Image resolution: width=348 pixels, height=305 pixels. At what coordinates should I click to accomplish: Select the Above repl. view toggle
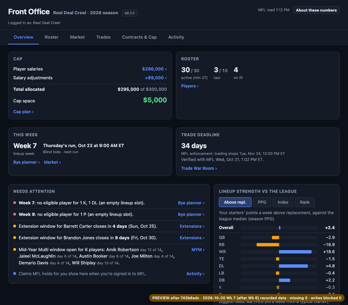(x=235, y=202)
